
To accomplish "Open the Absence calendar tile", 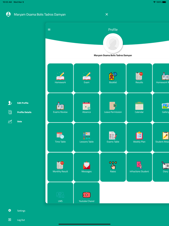I will click(x=87, y=108).
